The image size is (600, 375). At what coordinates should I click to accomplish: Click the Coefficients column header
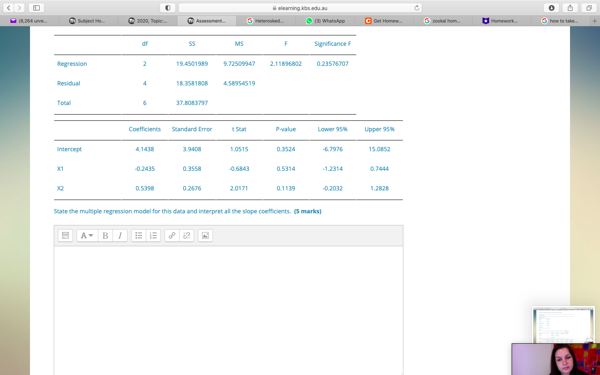(x=145, y=129)
